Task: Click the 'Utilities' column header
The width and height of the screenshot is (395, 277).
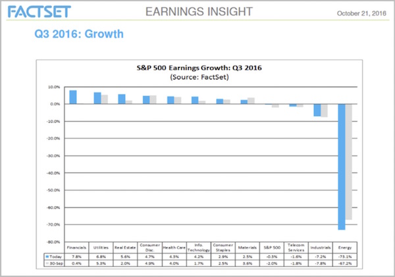Action: click(101, 247)
